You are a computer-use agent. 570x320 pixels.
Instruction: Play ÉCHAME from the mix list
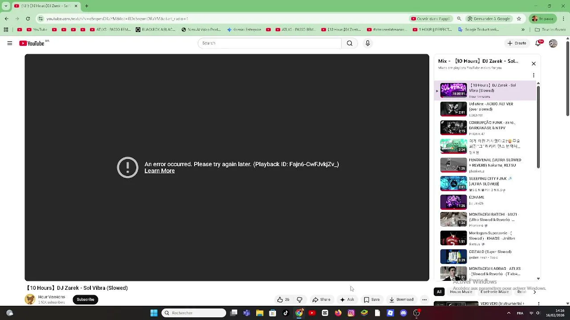coord(485,202)
